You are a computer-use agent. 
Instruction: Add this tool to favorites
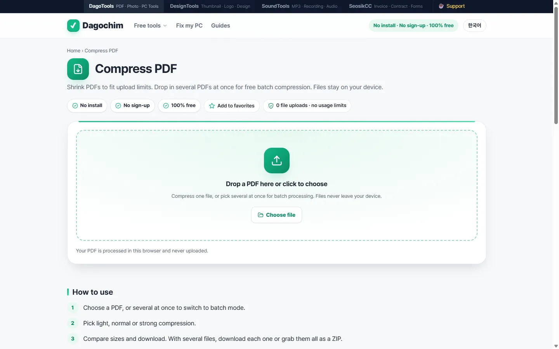[232, 105]
